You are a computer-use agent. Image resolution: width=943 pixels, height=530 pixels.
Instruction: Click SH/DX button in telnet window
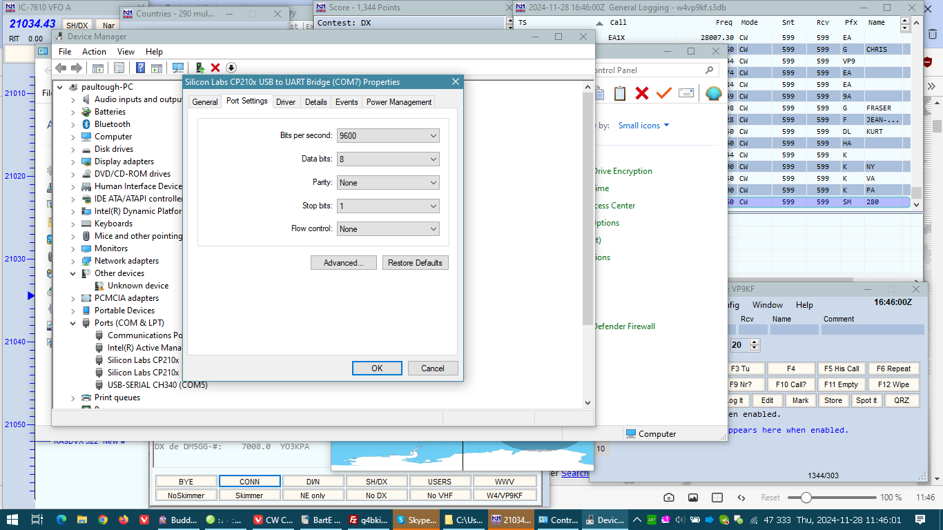click(376, 482)
